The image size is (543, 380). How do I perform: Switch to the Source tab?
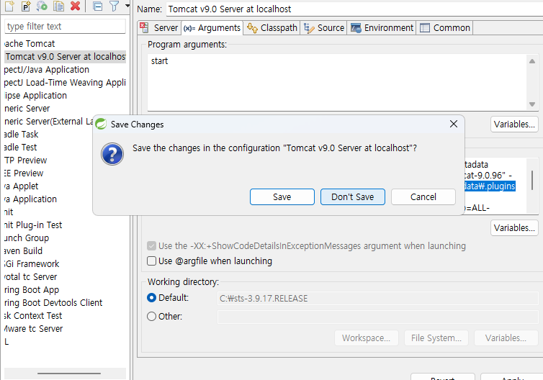(324, 27)
